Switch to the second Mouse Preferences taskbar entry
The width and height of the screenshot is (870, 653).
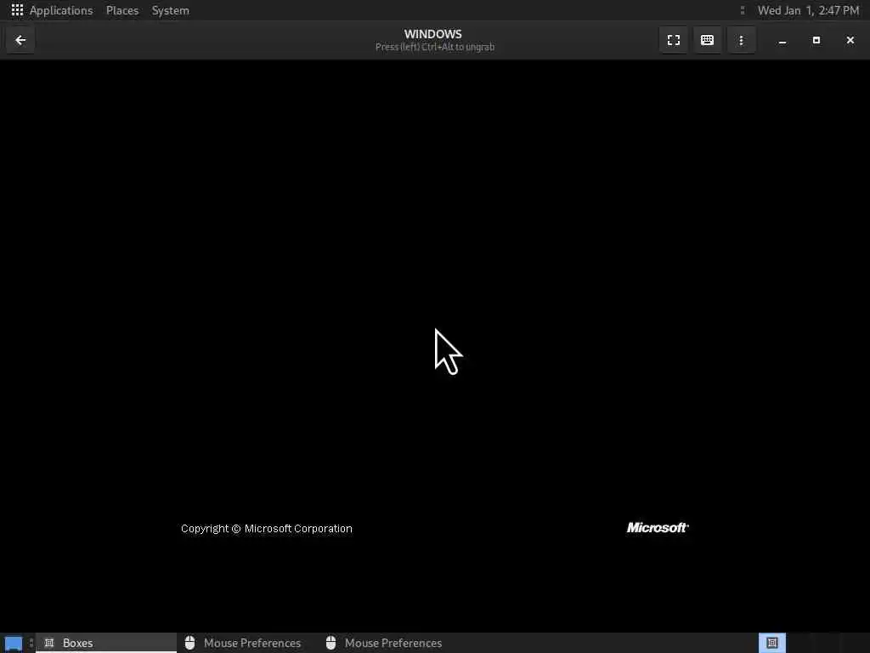click(387, 643)
